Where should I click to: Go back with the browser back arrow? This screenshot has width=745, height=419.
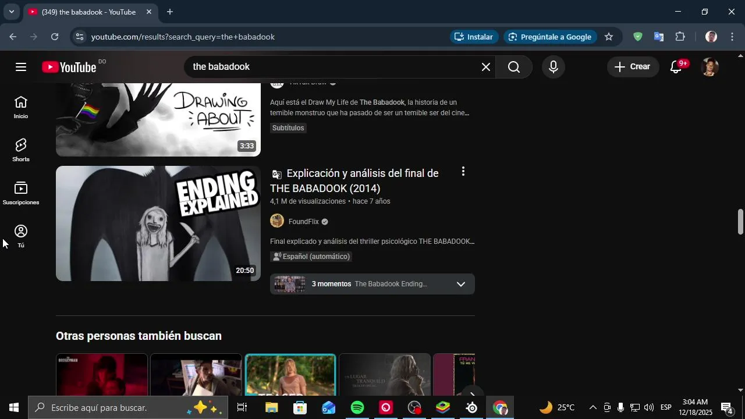click(13, 37)
